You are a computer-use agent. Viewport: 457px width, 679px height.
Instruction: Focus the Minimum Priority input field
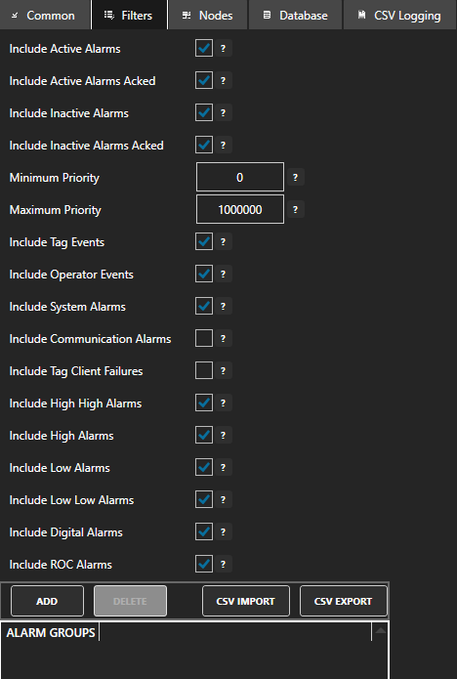pyautogui.click(x=240, y=177)
